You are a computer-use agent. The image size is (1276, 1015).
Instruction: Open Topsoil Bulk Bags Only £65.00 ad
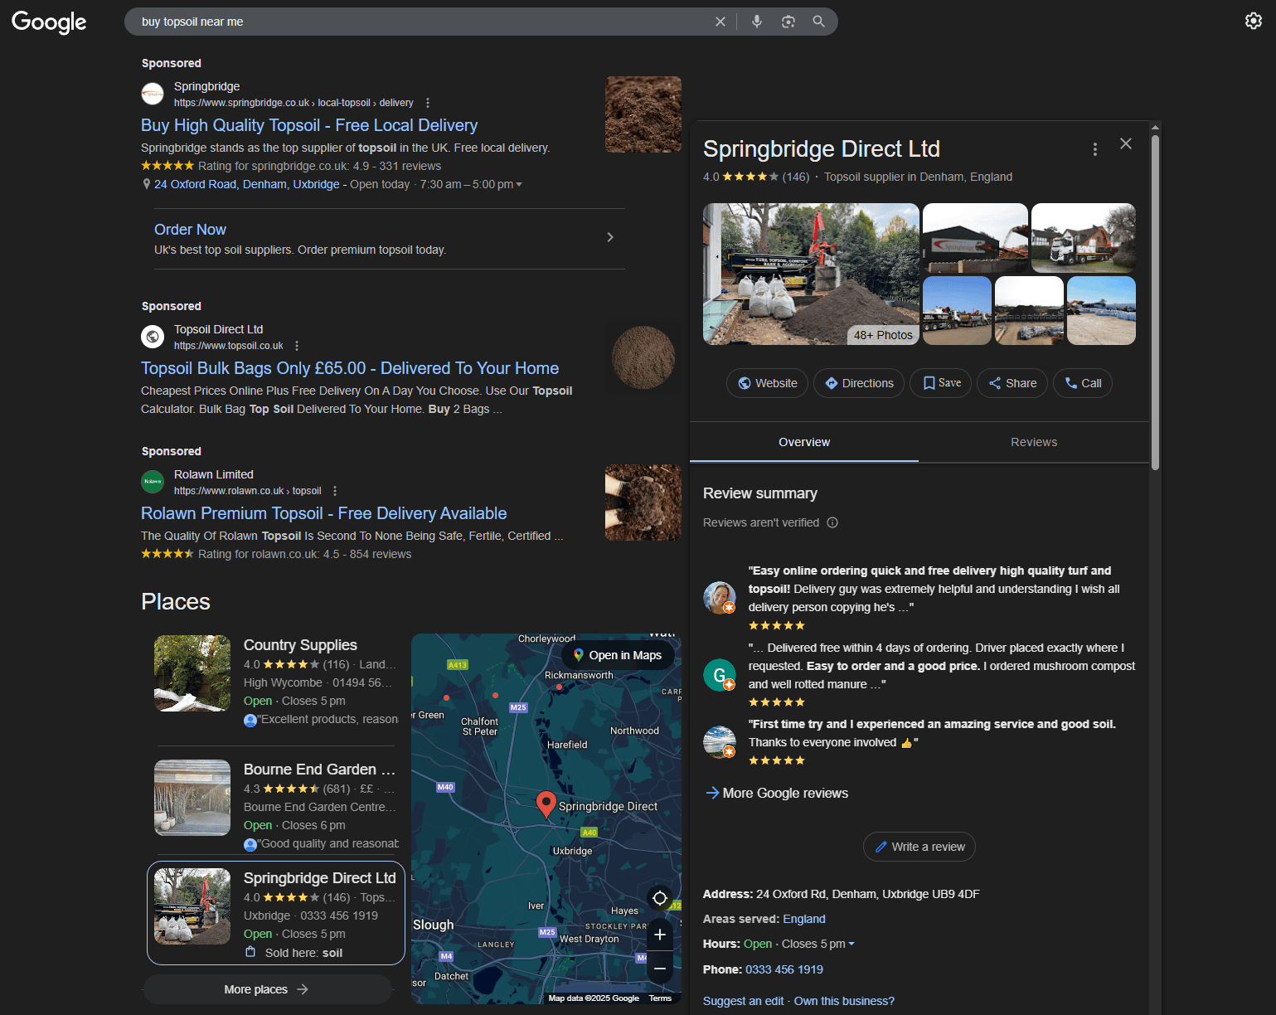point(350,368)
